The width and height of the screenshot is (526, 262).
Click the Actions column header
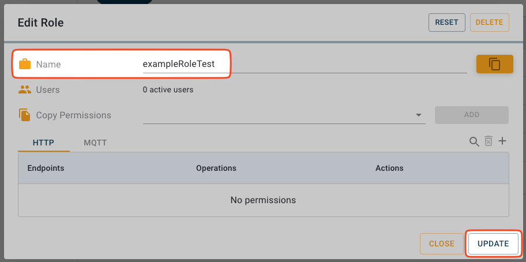(389, 168)
